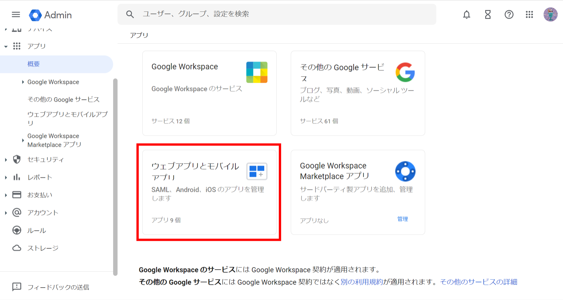Click the アプリ breadcrumb heading
The height and width of the screenshot is (300, 563).
(x=139, y=35)
